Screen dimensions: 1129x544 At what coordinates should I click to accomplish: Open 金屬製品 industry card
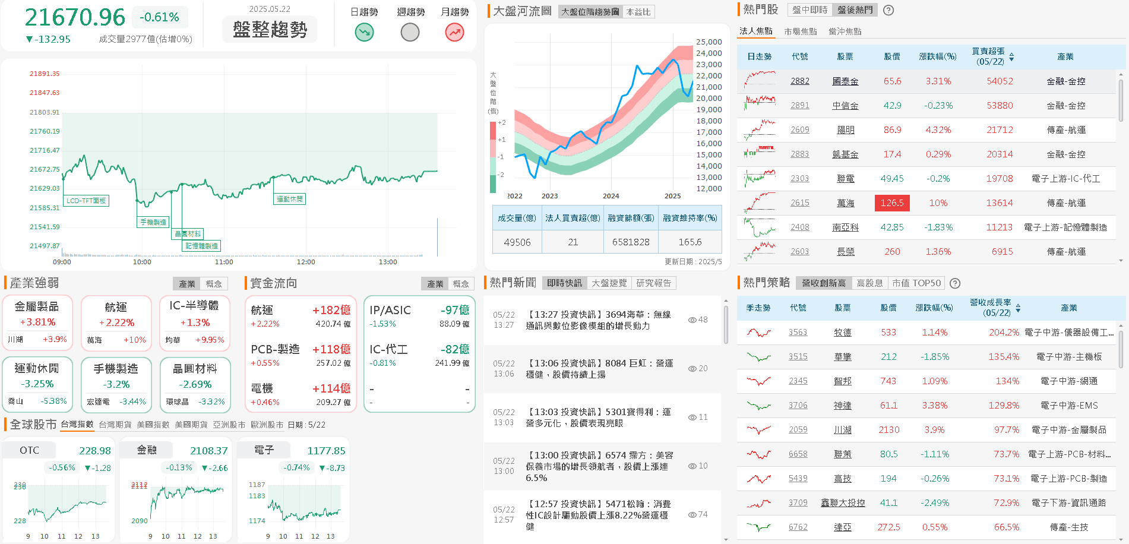[37, 323]
